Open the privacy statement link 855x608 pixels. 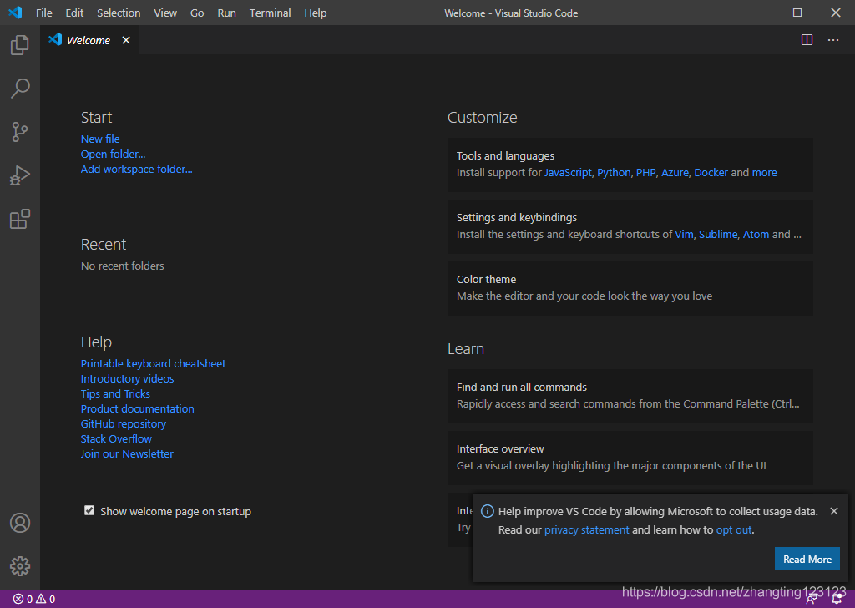586,529
